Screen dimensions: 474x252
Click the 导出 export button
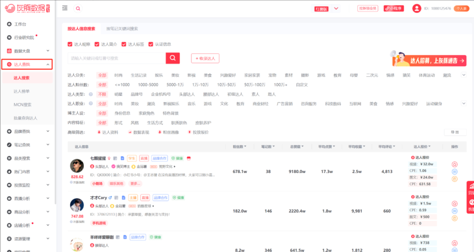[x=455, y=132]
